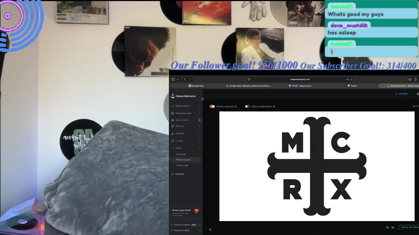Image resolution: width=419 pixels, height=235 pixels.
Task: Click the StreamElements logo
Action: 183,96
